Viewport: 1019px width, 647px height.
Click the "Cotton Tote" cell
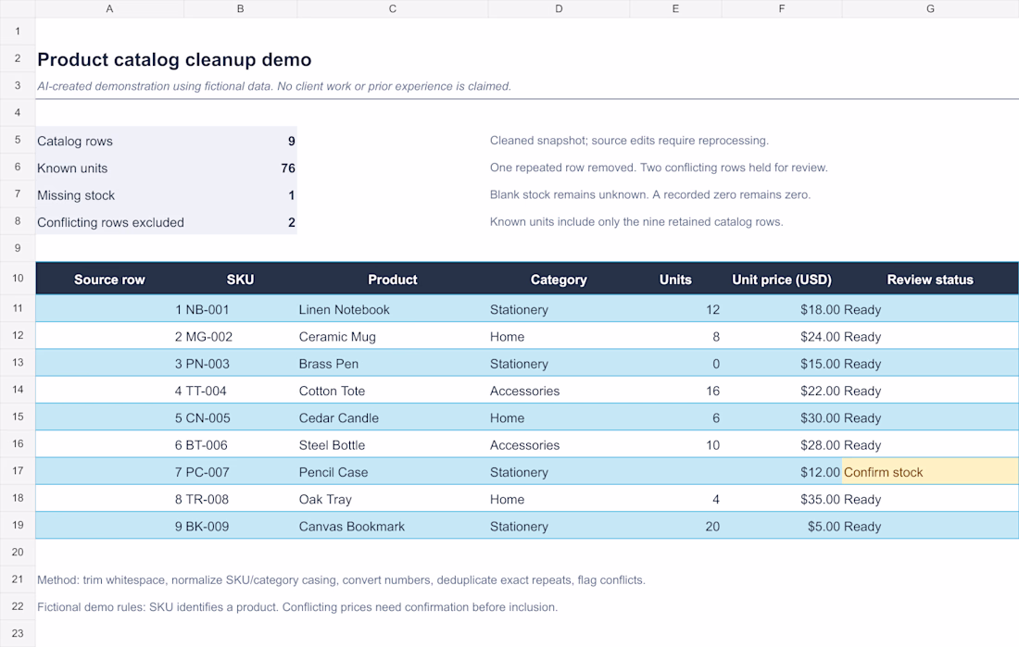tap(393, 391)
